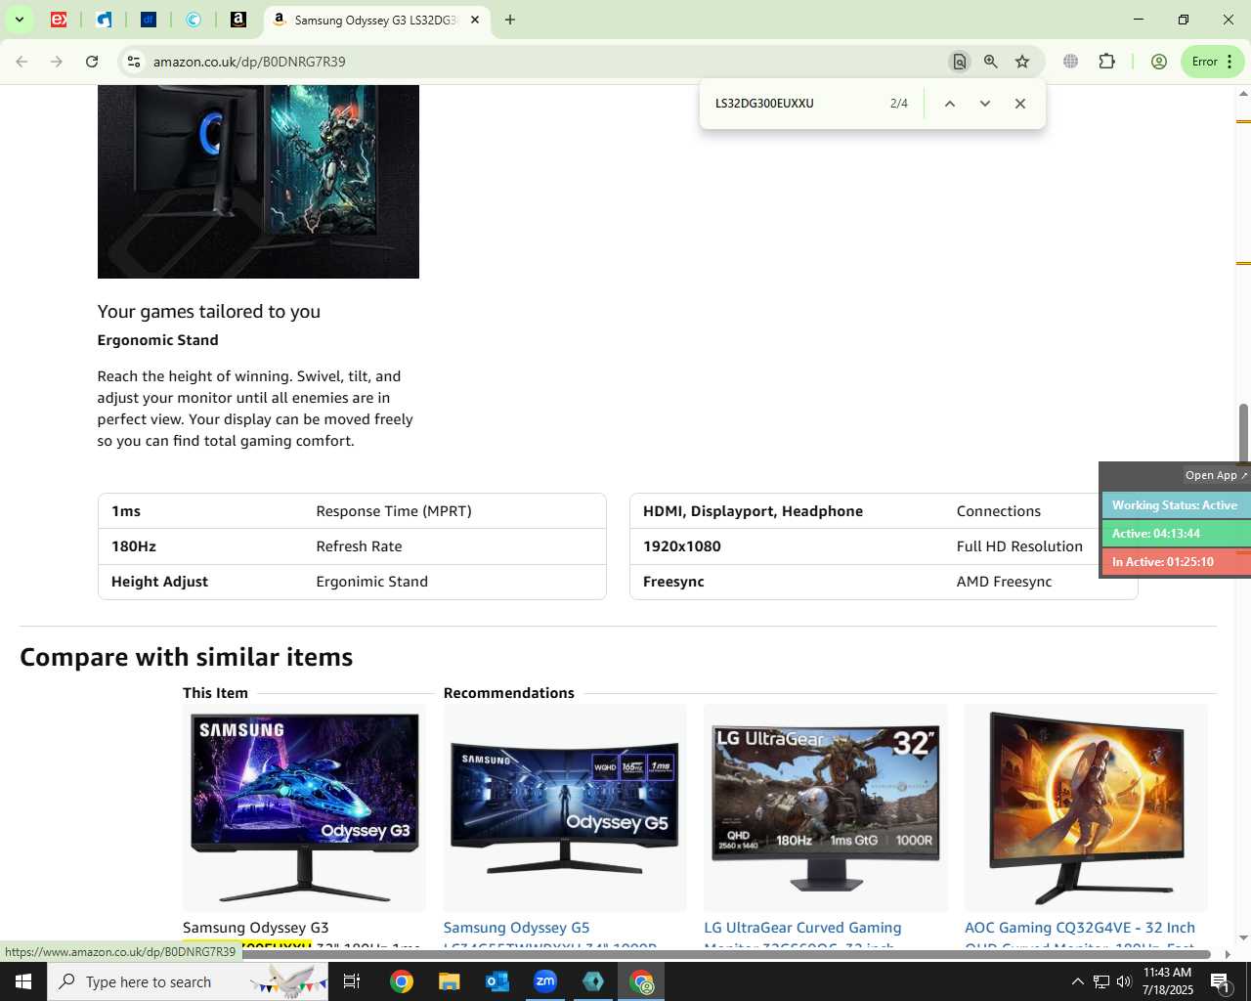Reload the Amazon page

click(x=92, y=62)
